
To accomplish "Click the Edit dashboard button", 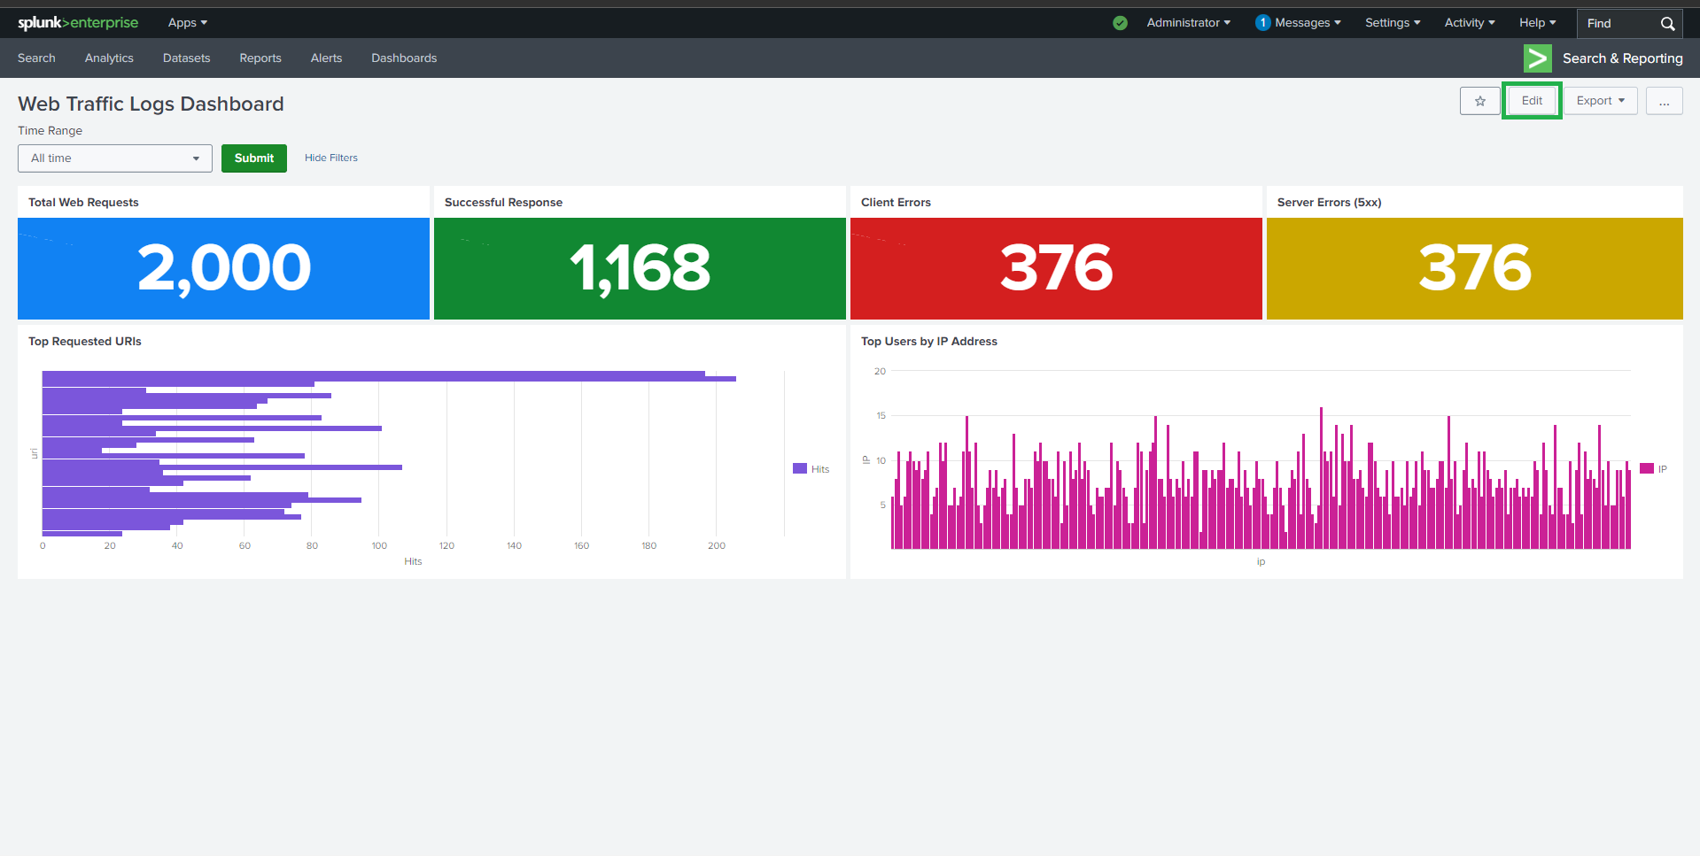I will pyautogui.click(x=1532, y=101).
